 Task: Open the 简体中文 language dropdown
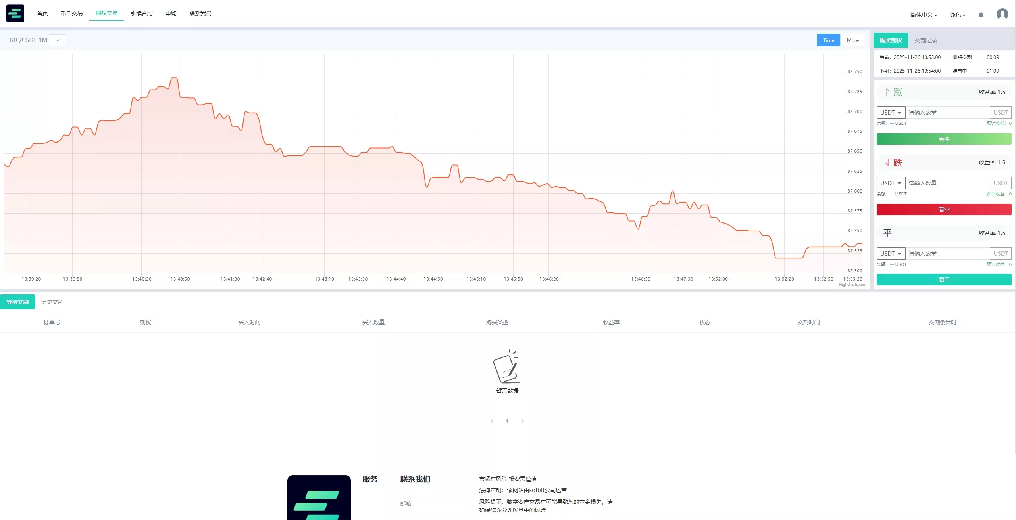click(924, 15)
